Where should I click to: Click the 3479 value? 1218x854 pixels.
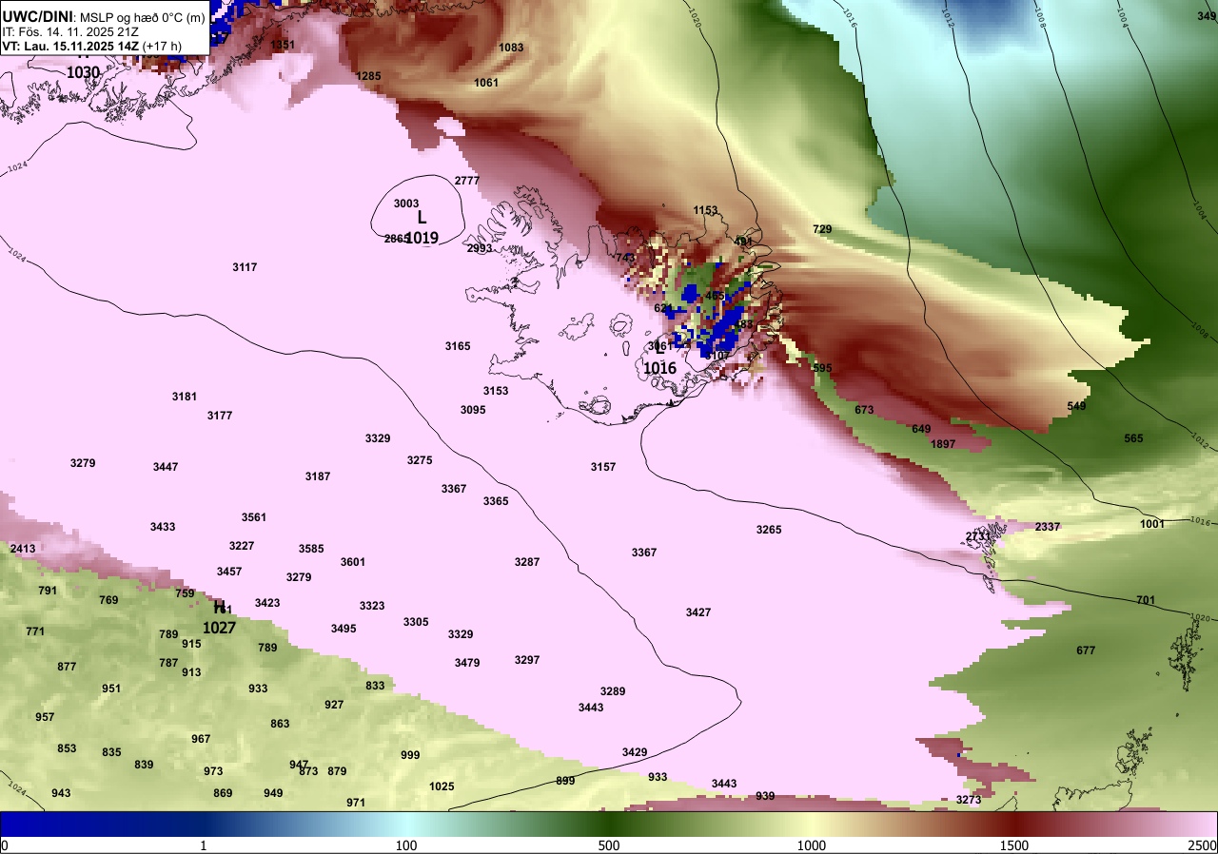click(467, 663)
